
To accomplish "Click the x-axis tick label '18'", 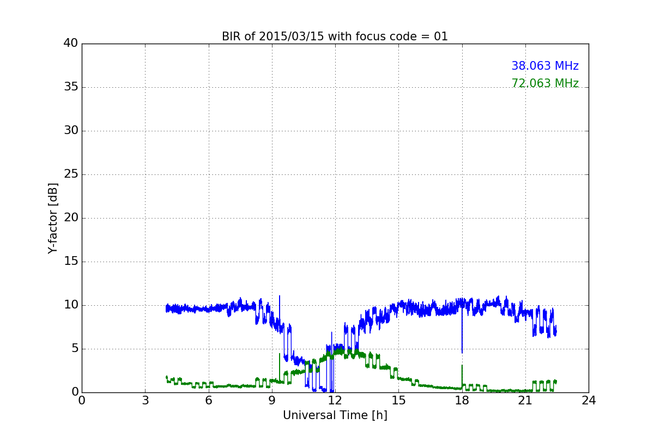I will pyautogui.click(x=462, y=401).
